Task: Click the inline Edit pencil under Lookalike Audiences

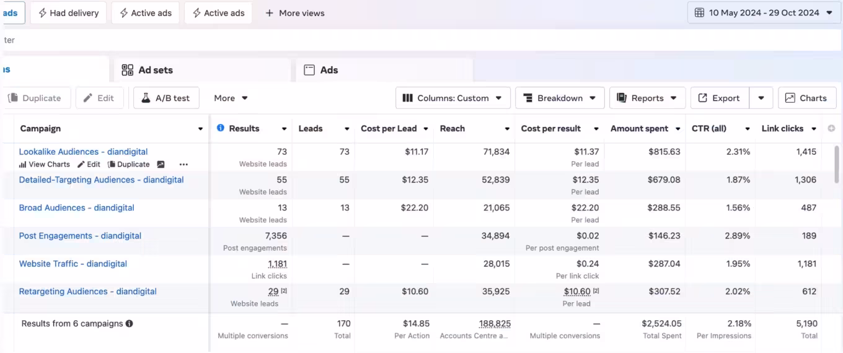Action: [89, 165]
